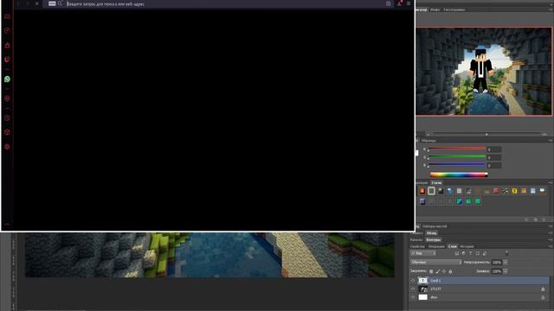This screenshot has width=554, height=311.
Task: Click the opacity 100% value field
Action: click(x=496, y=263)
